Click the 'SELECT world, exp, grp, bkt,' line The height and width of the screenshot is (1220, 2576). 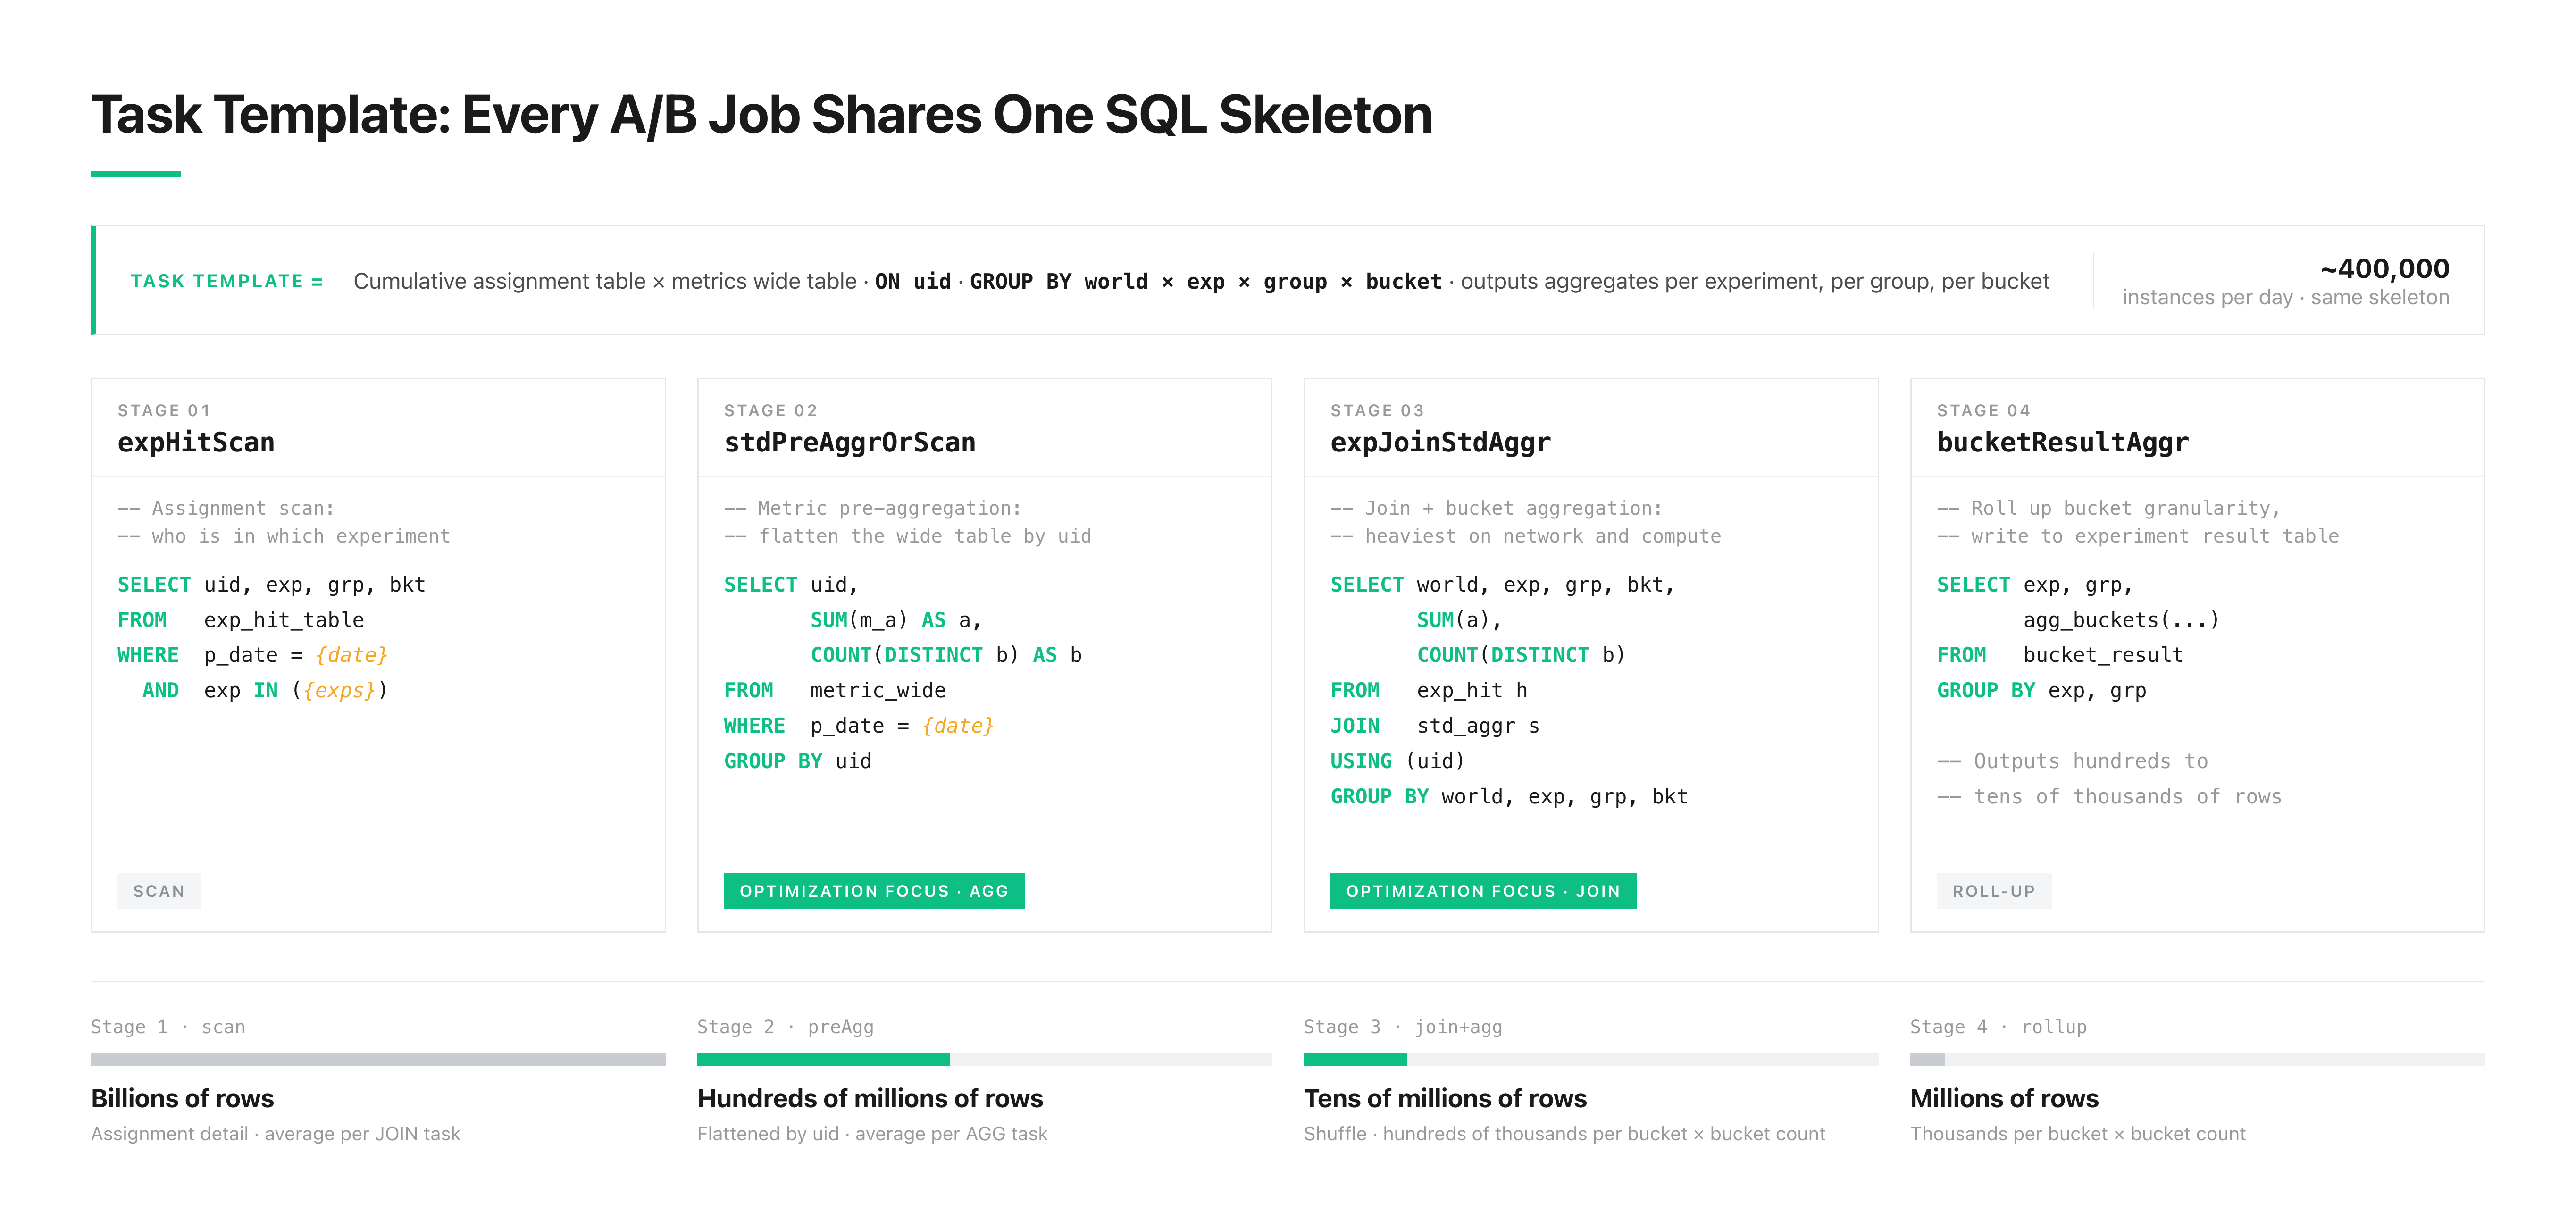1502,585
